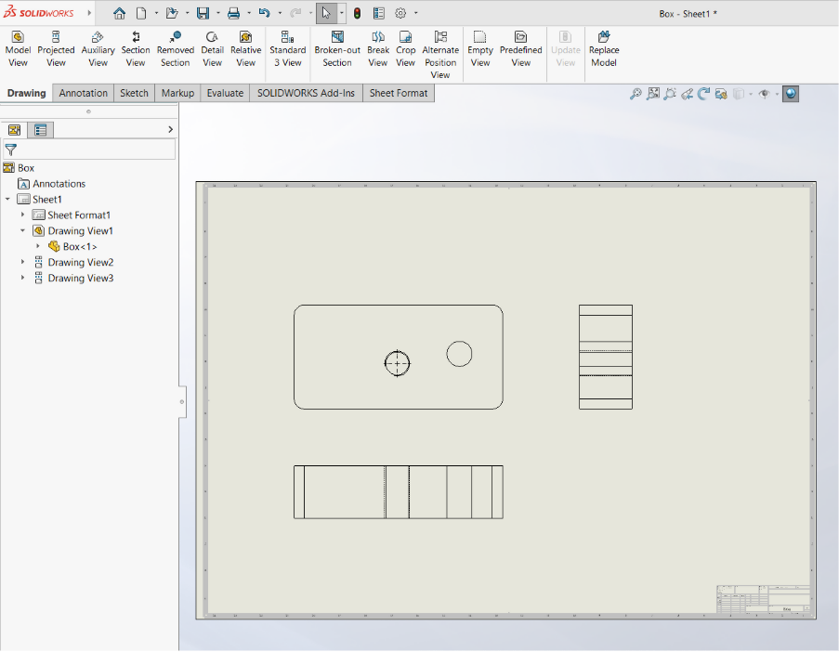Expand the SOLIDWORKS menu arrow
Viewport: 839px width, 652px height.
point(89,13)
